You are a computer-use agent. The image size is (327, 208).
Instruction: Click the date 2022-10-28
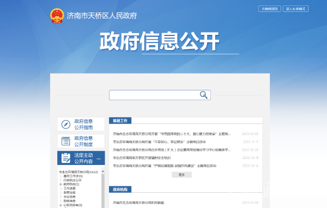(x=250, y=150)
